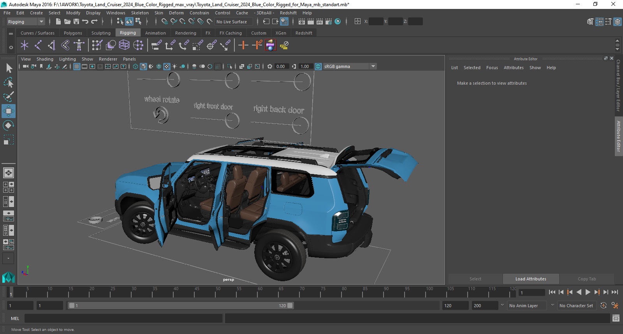Image resolution: width=623 pixels, height=334 pixels.
Task: Click the Select by Object Type icon
Action: [x=129, y=22]
